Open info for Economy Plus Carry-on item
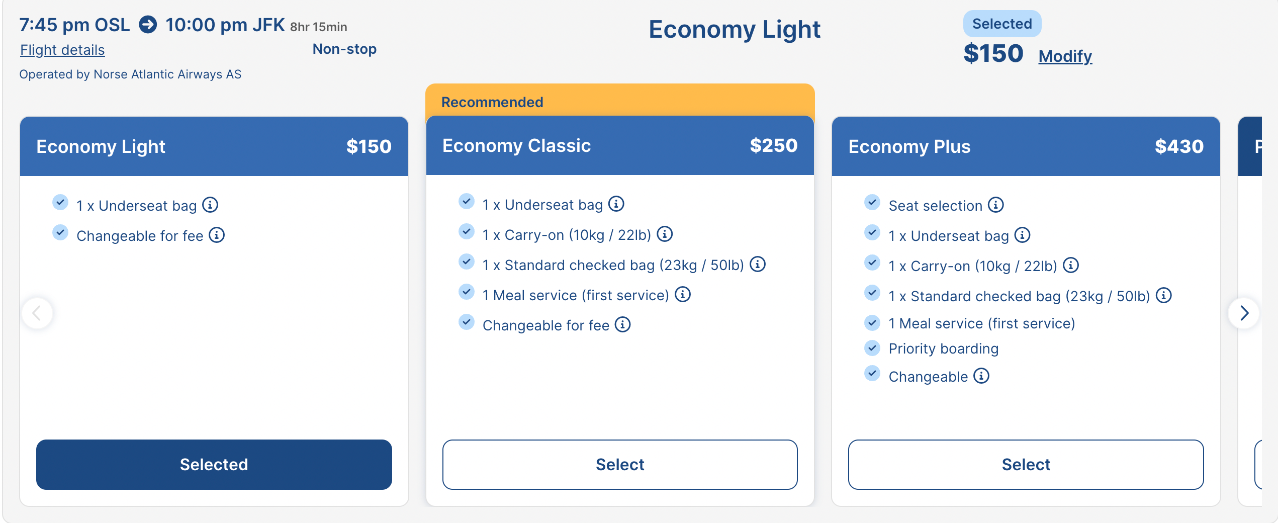Image resolution: width=1278 pixels, height=523 pixels. click(1071, 266)
